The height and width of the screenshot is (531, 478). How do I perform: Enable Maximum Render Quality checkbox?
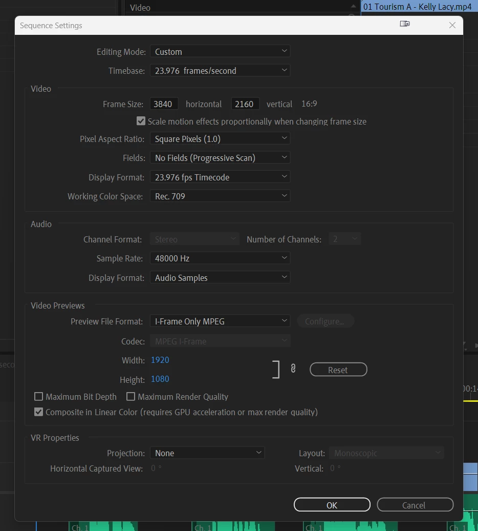(131, 396)
